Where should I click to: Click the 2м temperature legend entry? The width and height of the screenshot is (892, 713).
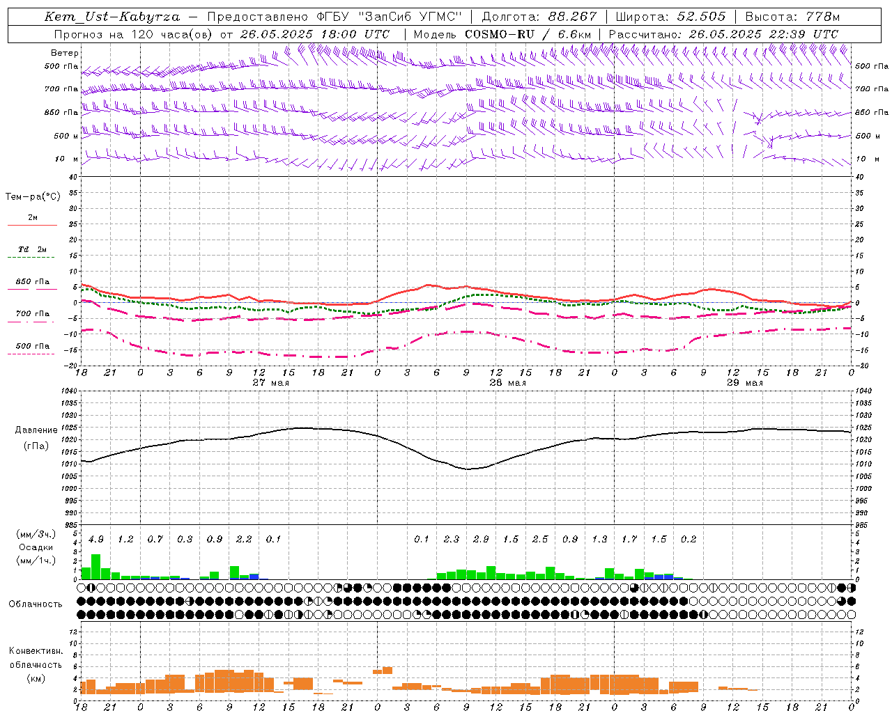[x=33, y=218]
